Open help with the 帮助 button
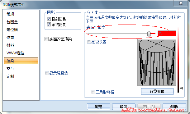Viewport: 190px width, 114px height. tap(174, 107)
